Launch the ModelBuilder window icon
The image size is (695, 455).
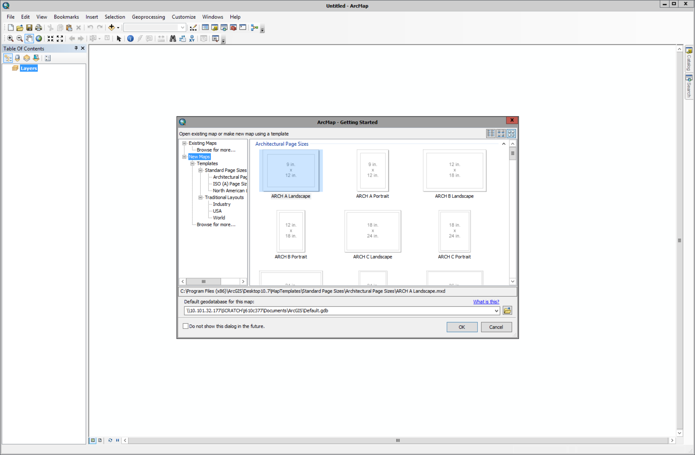click(x=255, y=27)
